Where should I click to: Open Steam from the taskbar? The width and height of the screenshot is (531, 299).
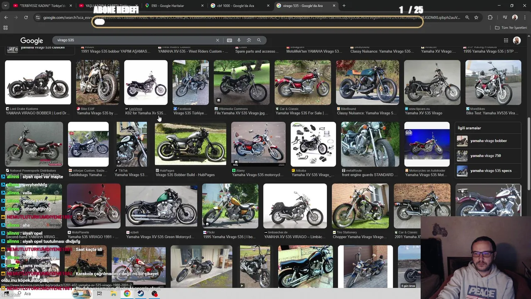pyautogui.click(x=141, y=294)
